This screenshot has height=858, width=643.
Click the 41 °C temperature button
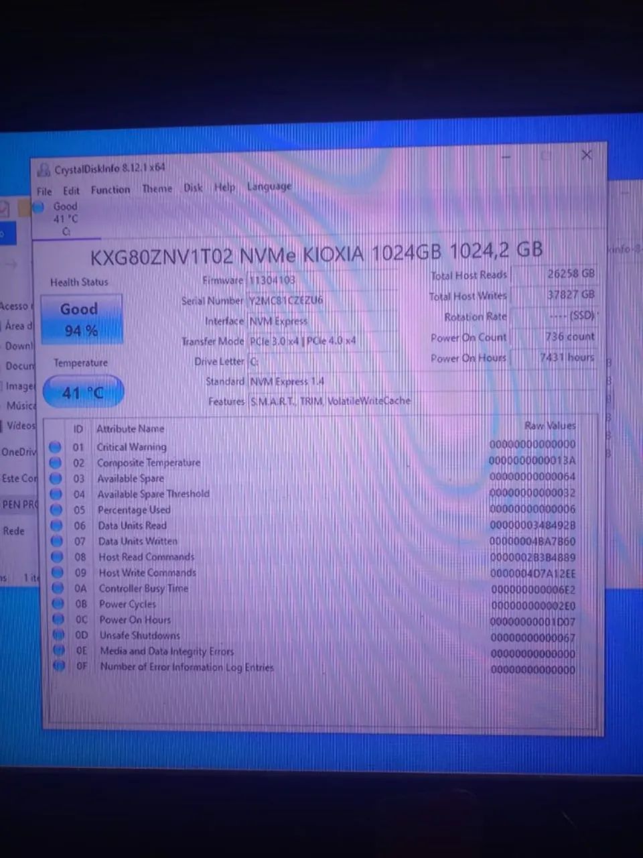click(84, 392)
